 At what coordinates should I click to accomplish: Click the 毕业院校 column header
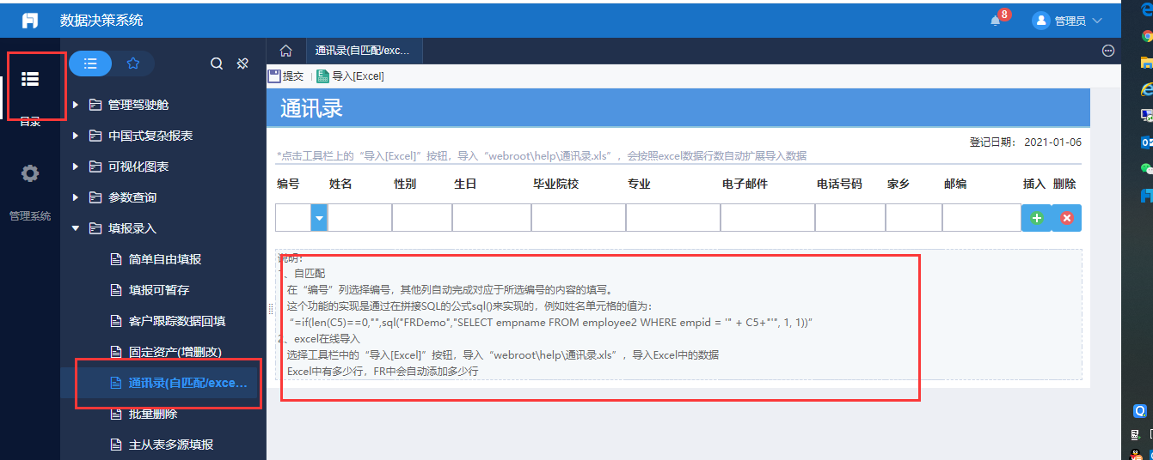point(555,185)
